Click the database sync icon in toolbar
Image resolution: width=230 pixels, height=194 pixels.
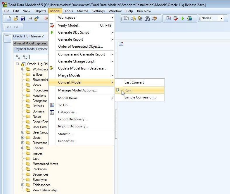[x=189, y=18]
